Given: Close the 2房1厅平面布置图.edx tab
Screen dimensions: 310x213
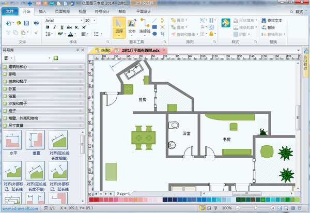Looking at the screenshot, I should pos(164,50).
